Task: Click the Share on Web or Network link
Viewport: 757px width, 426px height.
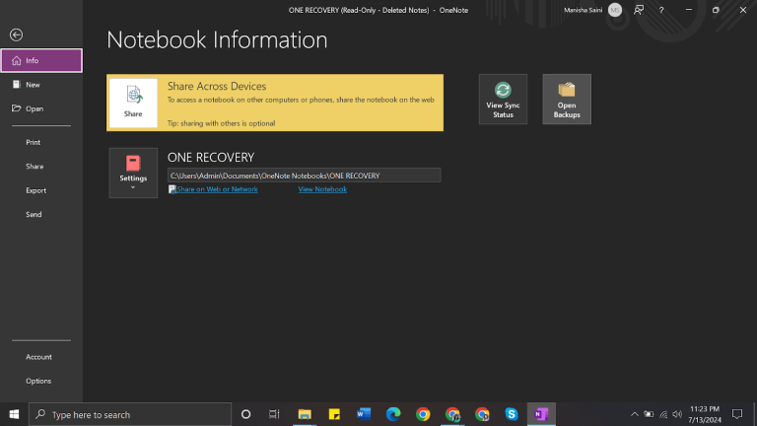Action: pos(215,189)
